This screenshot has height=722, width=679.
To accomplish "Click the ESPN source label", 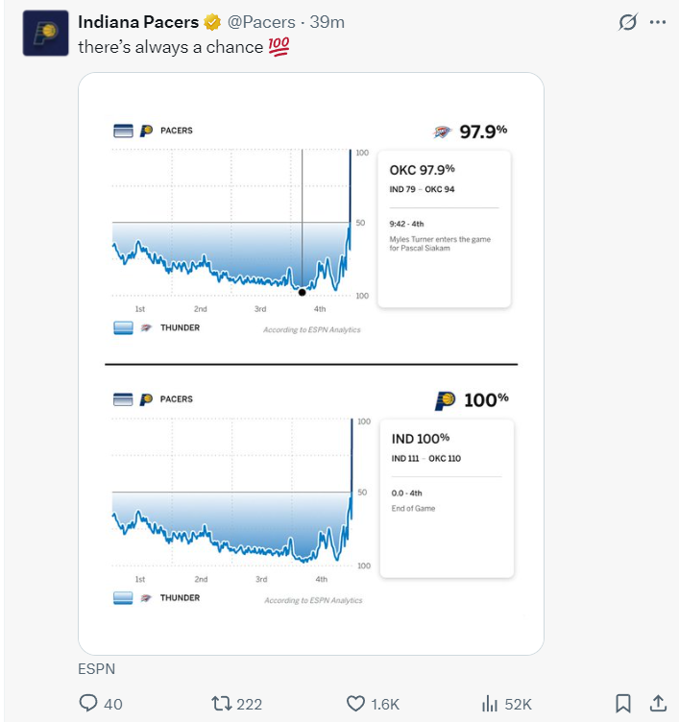I will click(x=96, y=668).
